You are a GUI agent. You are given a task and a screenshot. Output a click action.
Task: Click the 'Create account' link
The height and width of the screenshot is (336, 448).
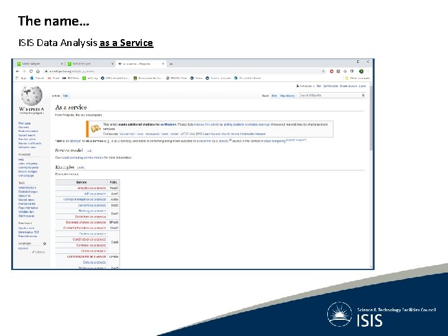348,86
